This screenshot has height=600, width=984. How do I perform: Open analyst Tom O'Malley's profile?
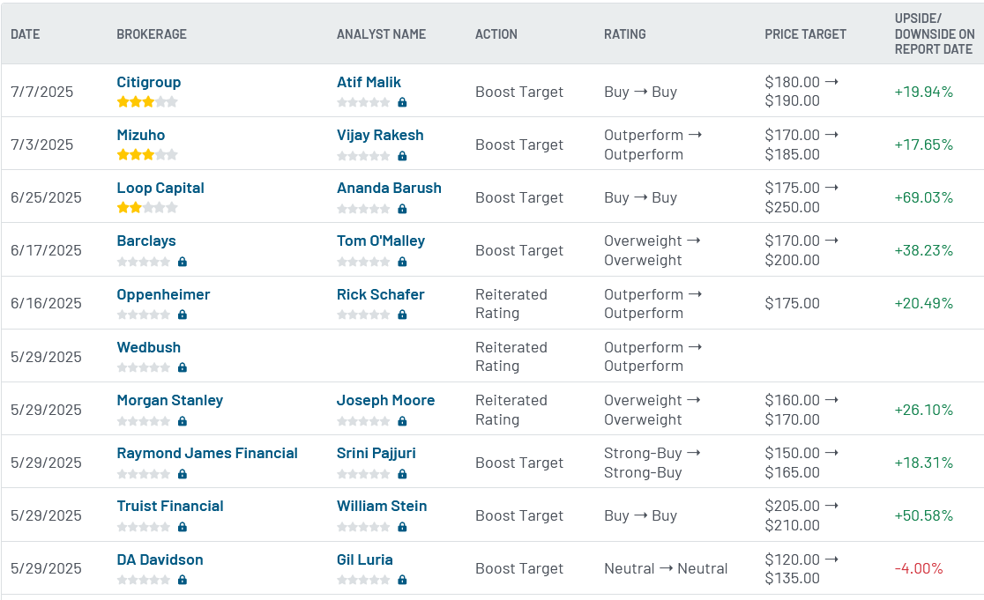tap(380, 241)
